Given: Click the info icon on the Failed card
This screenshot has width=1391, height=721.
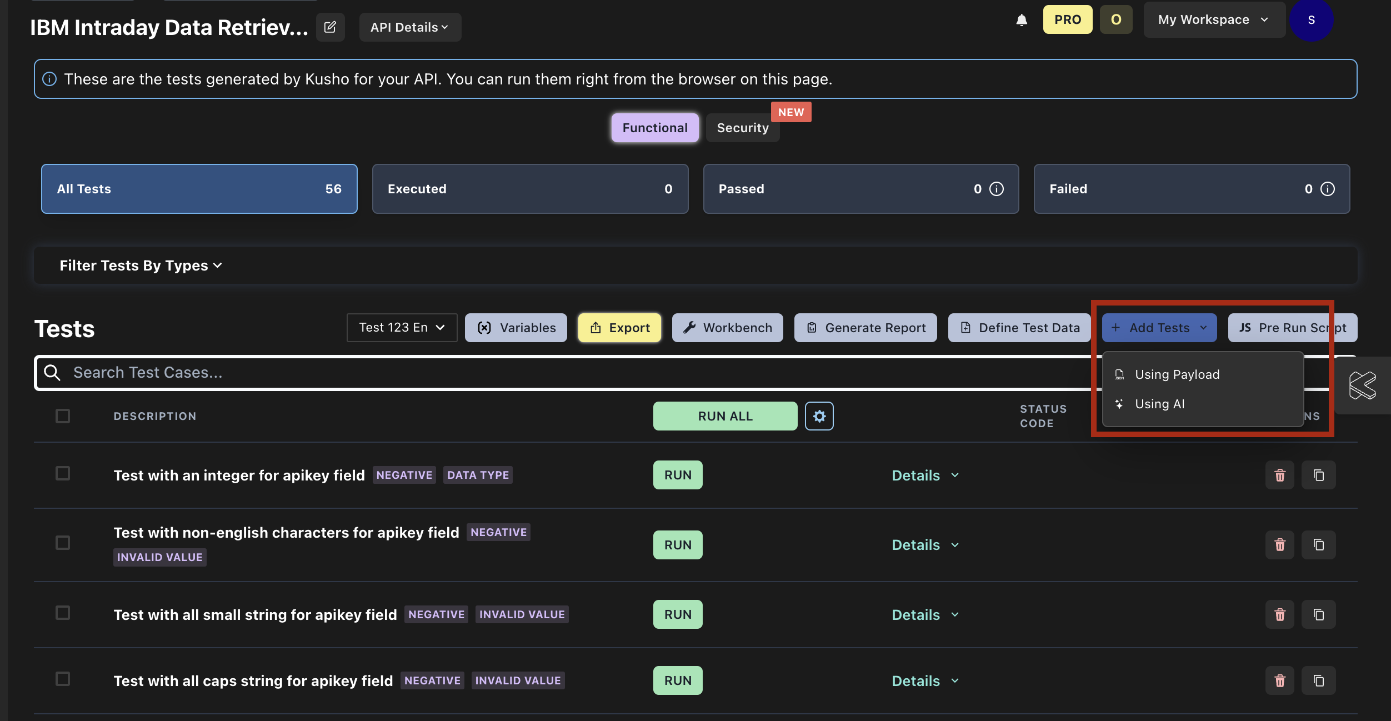Looking at the screenshot, I should [x=1327, y=189].
